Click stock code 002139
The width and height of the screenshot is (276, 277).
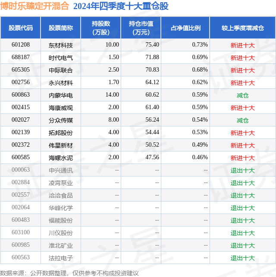[x=21, y=132]
